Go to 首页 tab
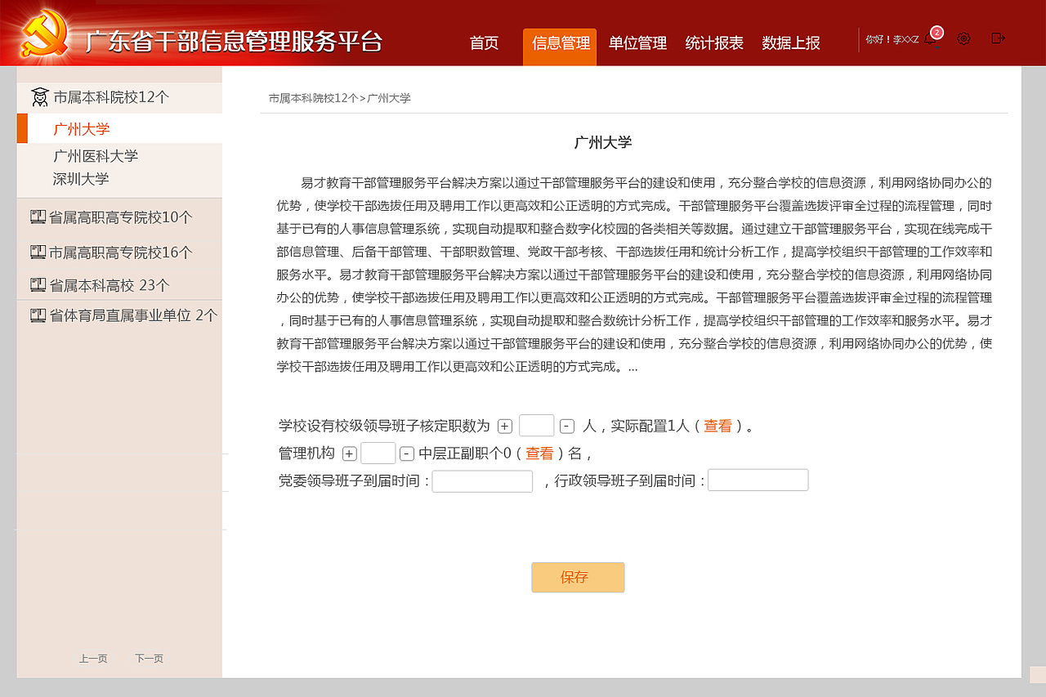The image size is (1046, 697). pyautogui.click(x=484, y=43)
